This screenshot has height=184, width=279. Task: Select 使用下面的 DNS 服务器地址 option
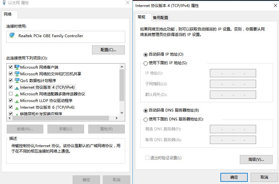click(146, 119)
